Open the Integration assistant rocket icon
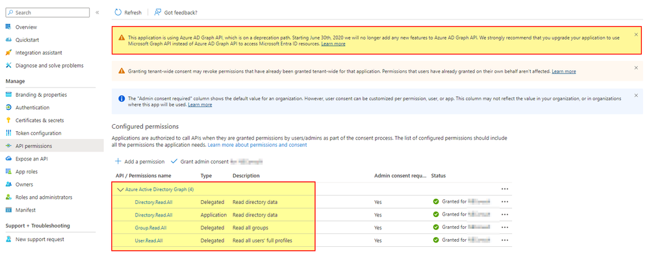The width and height of the screenshot is (649, 256). point(8,53)
